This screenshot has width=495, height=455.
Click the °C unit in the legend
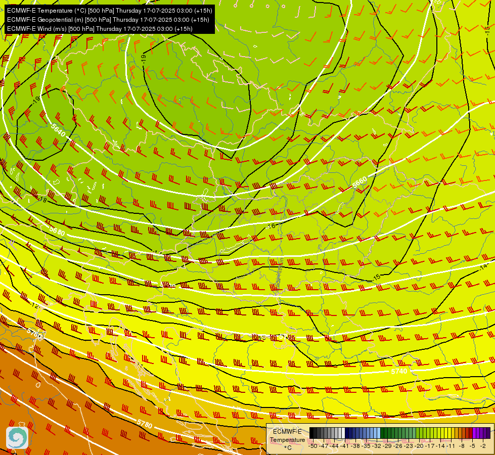coord(288,448)
